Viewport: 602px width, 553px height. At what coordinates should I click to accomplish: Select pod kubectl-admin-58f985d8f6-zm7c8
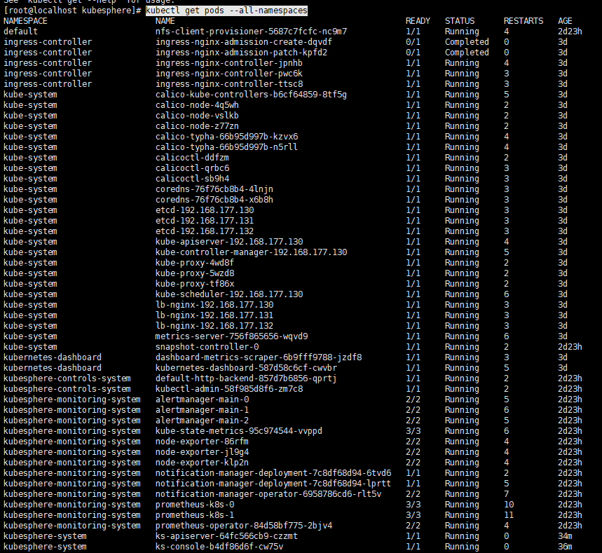(229, 390)
